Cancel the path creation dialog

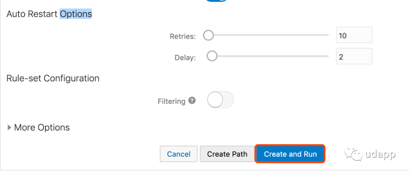coord(179,154)
